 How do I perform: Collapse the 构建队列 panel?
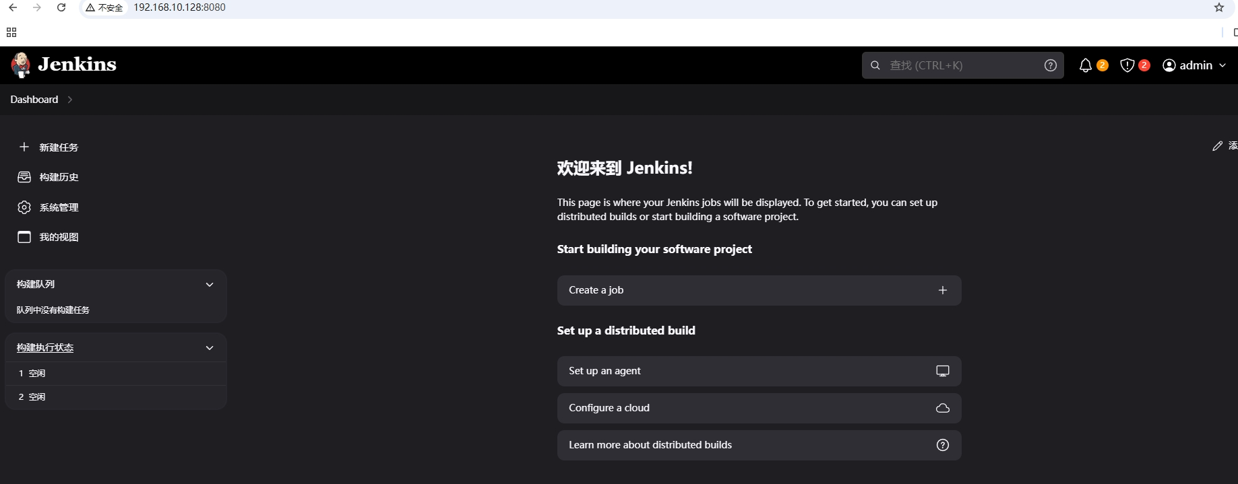210,285
